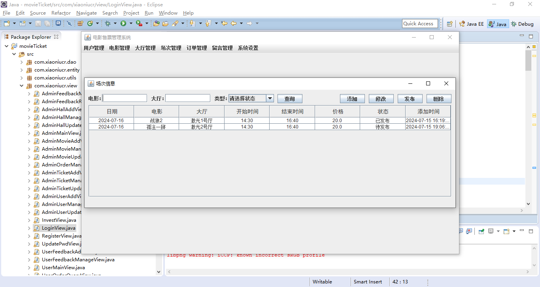The height and width of the screenshot is (287, 540).
Task: Click the 修改 button
Action: pyautogui.click(x=381, y=98)
